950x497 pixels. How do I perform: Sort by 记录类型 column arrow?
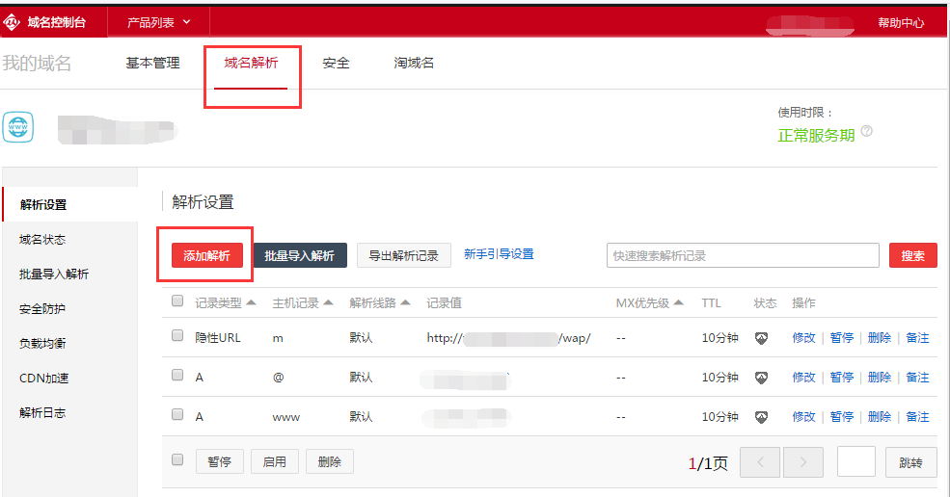click(x=252, y=302)
